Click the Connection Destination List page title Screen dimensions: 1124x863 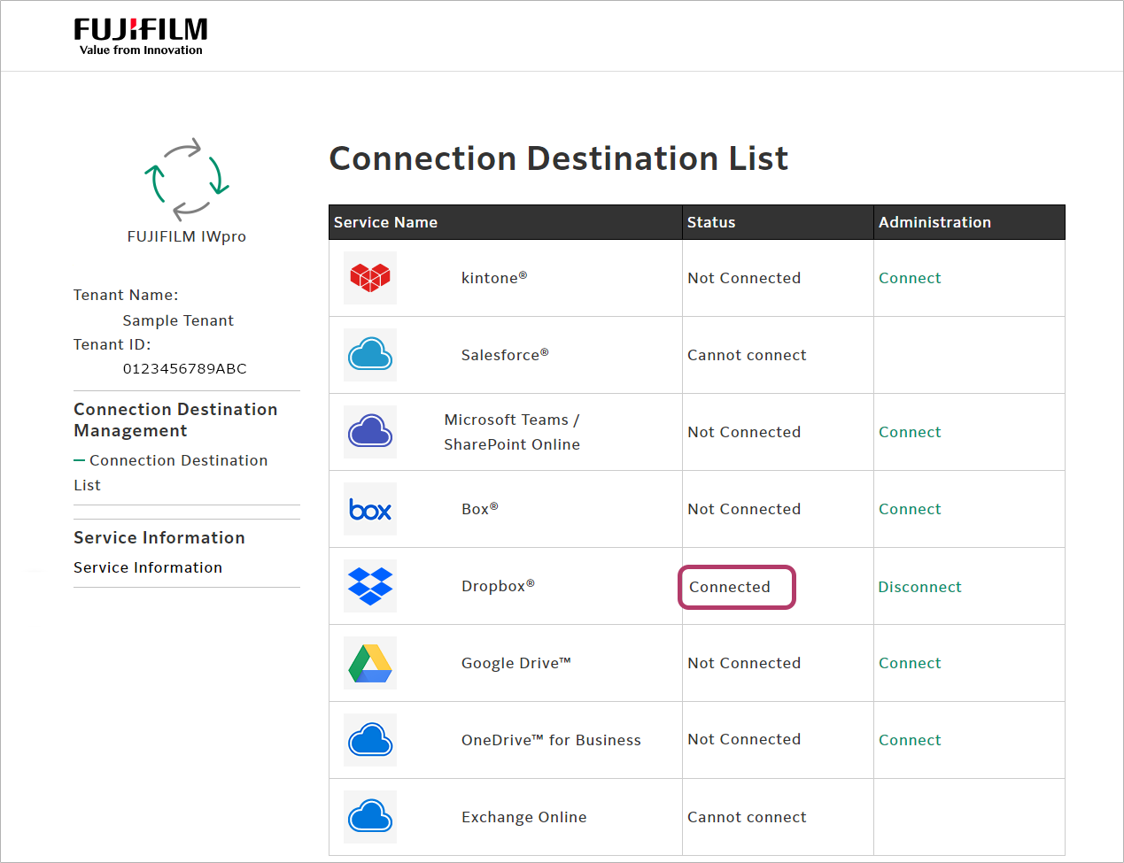click(x=558, y=158)
